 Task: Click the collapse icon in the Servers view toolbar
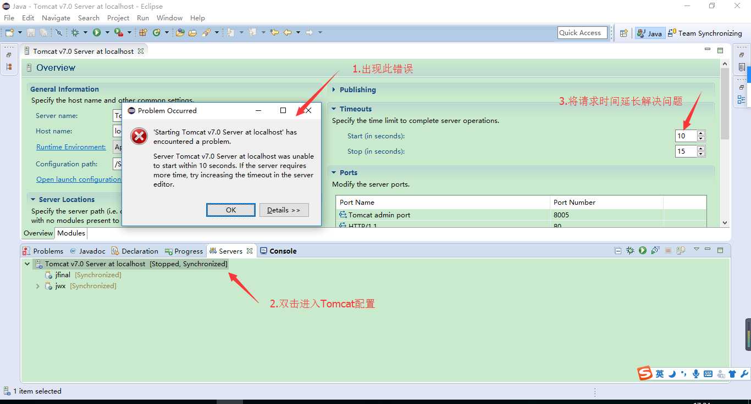[618, 251]
